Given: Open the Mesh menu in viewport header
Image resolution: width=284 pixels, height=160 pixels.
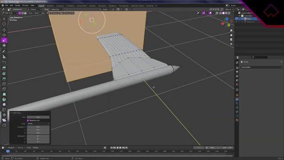Looking at the screenshot, I should pos(48,13).
